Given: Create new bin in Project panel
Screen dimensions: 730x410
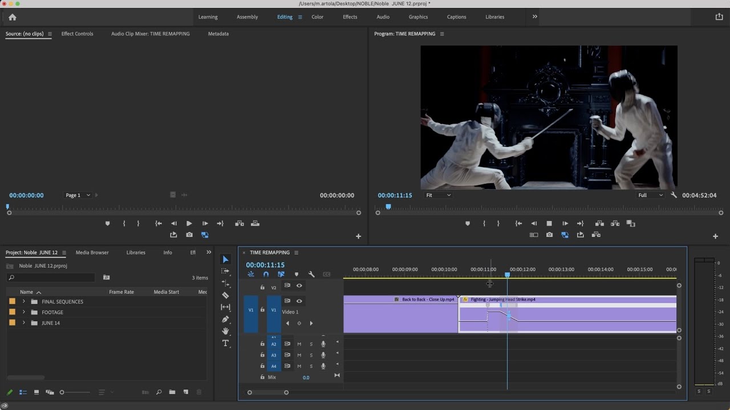Looking at the screenshot, I should 172,392.
